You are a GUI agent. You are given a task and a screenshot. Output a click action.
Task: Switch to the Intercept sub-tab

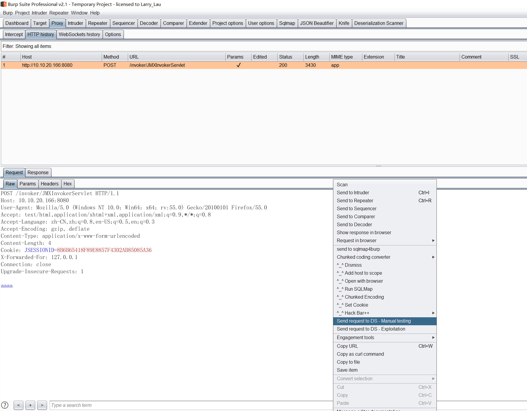pos(14,34)
